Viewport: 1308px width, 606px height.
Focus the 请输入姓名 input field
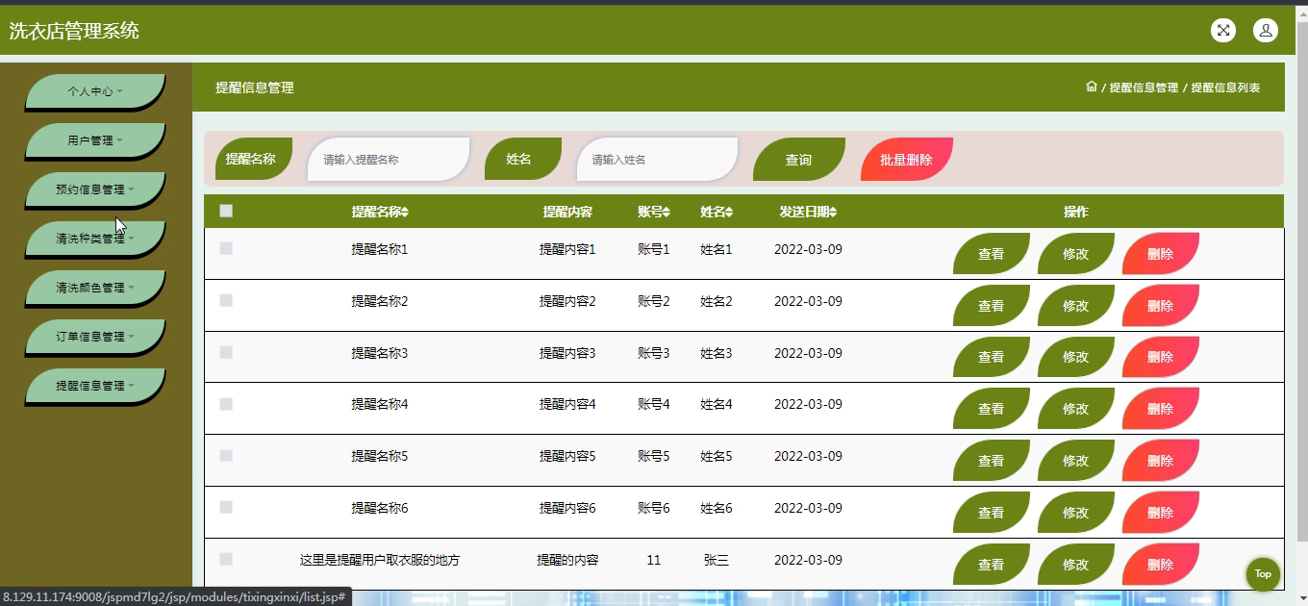tap(657, 160)
